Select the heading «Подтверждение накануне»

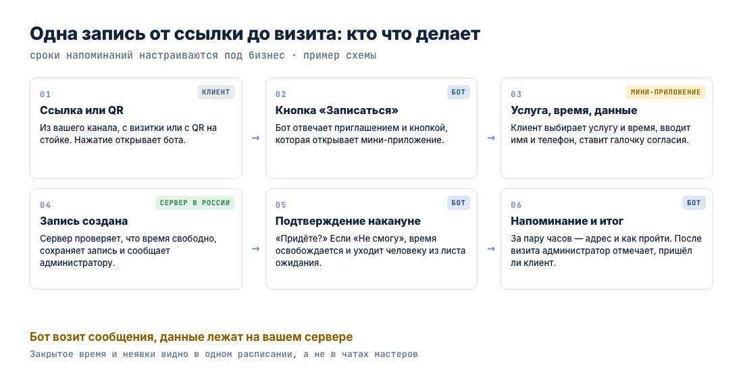348,221
